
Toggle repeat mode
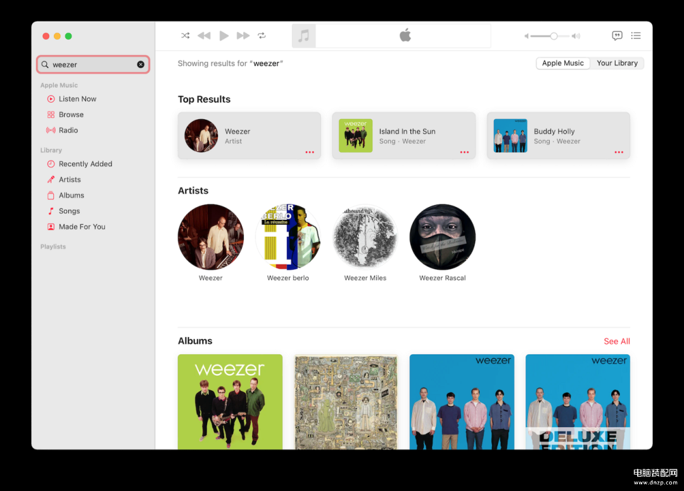pyautogui.click(x=262, y=35)
